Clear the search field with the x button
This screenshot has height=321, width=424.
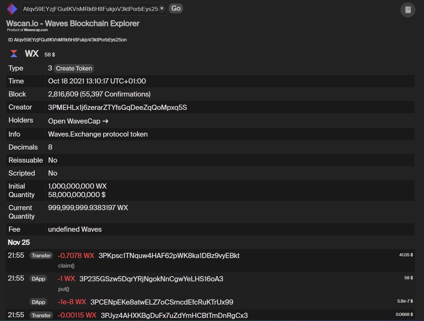(161, 8)
